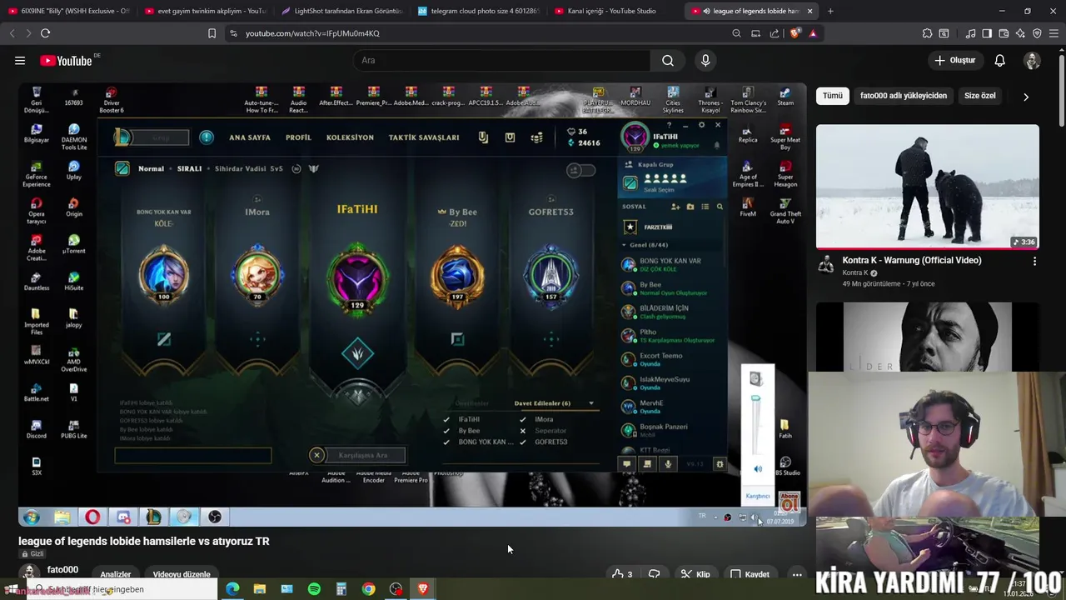Save the video with Kaydet
1066x600 pixels.
pos(750,574)
